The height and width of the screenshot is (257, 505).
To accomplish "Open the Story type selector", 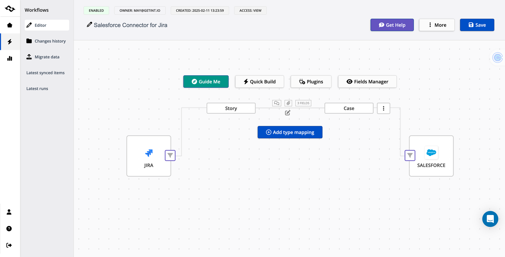I will [x=231, y=108].
